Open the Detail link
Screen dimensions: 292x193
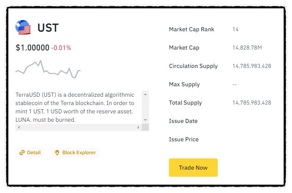pos(30,153)
